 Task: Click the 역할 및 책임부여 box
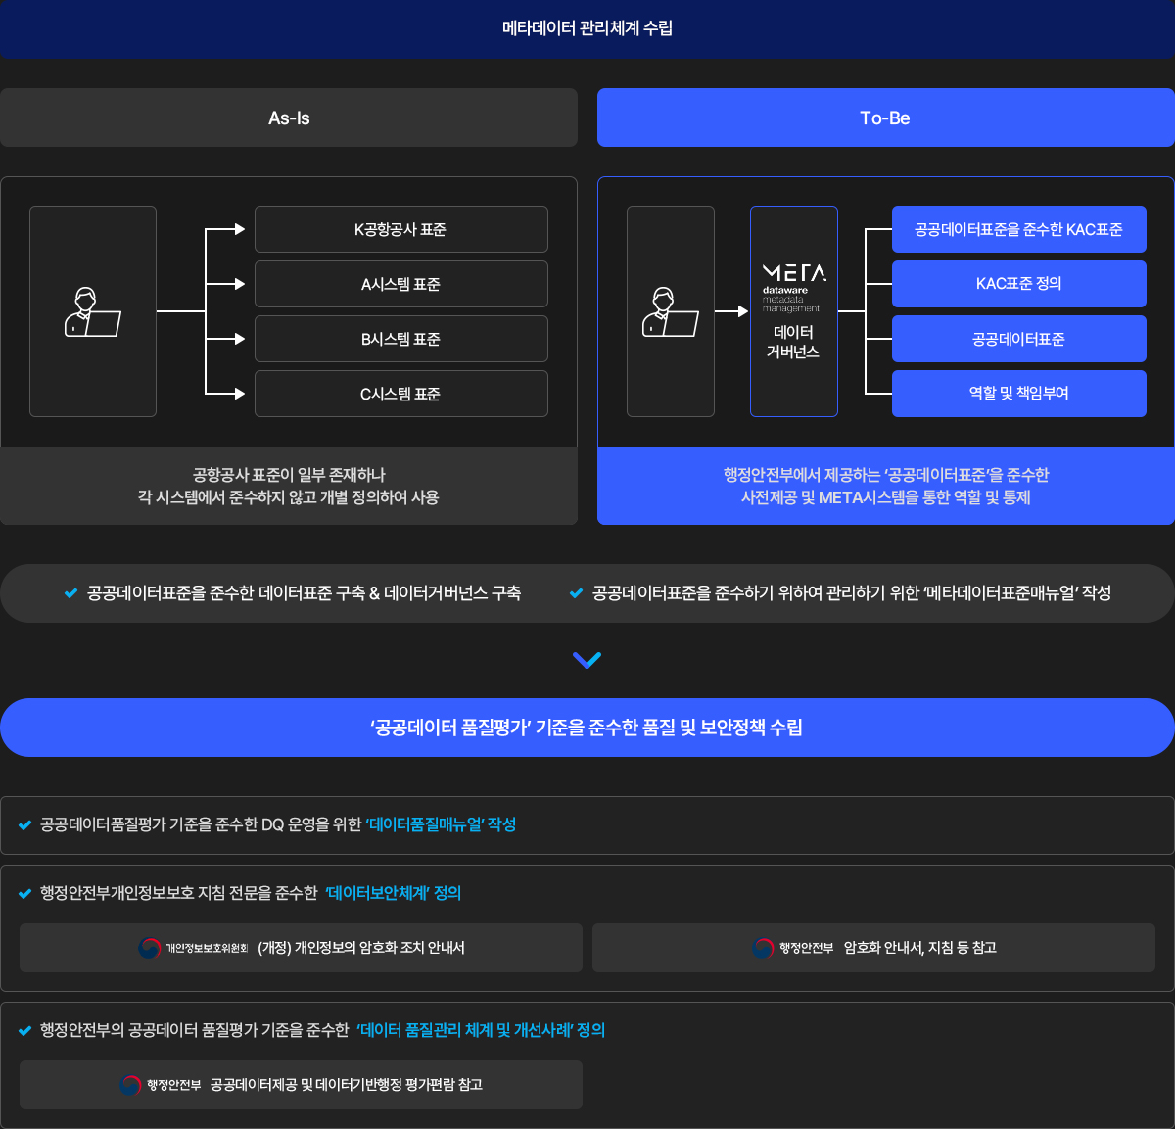1019,394
